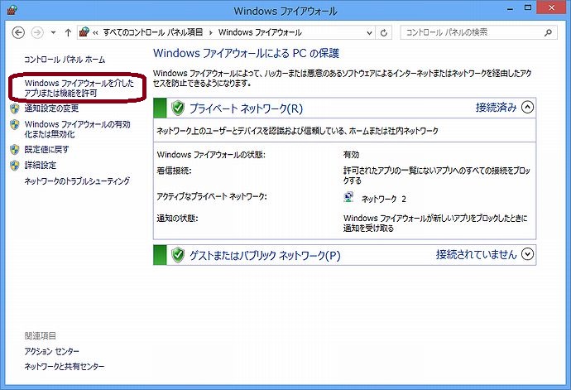Open 通知設定の変更 link
The width and height of the screenshot is (571, 390).
click(x=51, y=108)
